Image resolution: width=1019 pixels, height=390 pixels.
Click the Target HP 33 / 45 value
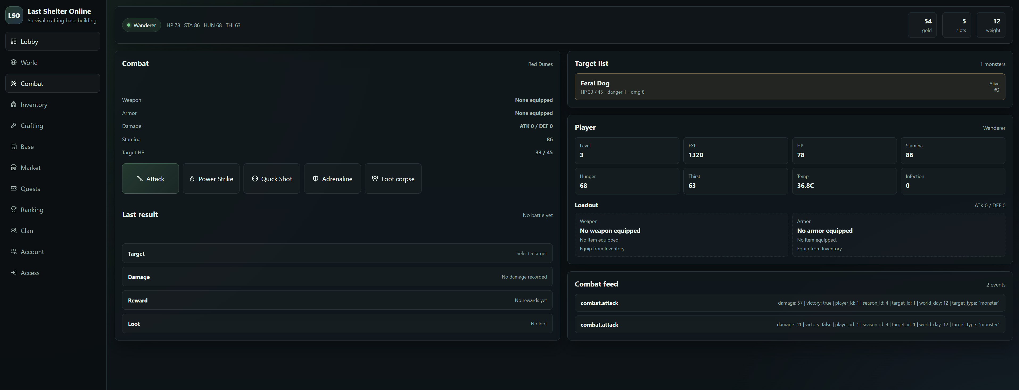click(x=544, y=152)
